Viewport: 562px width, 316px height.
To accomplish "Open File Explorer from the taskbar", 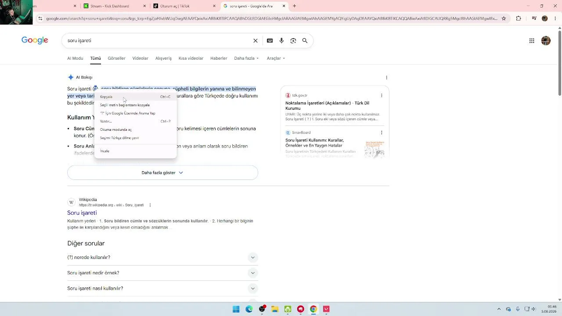I will coord(275,309).
